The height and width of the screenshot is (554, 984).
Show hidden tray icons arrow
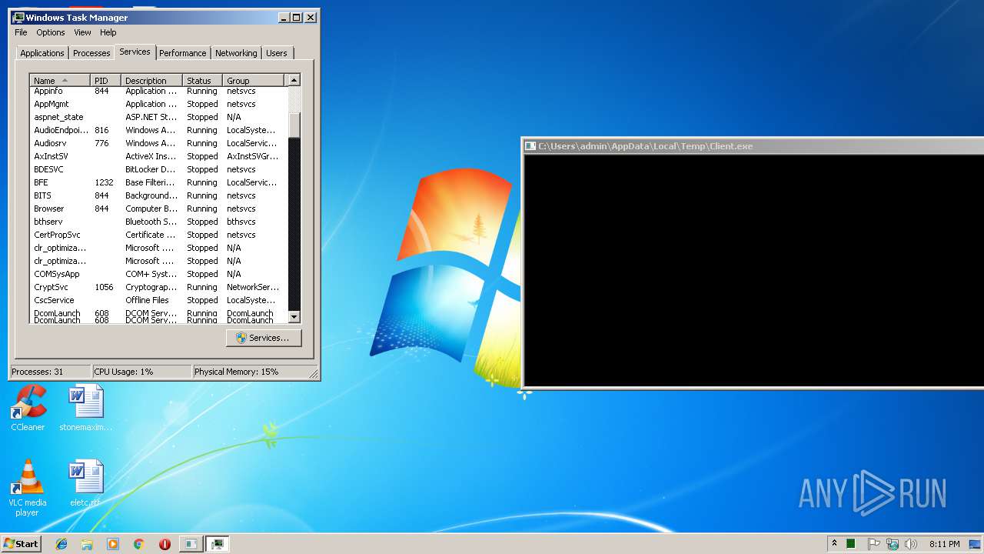pyautogui.click(x=834, y=544)
